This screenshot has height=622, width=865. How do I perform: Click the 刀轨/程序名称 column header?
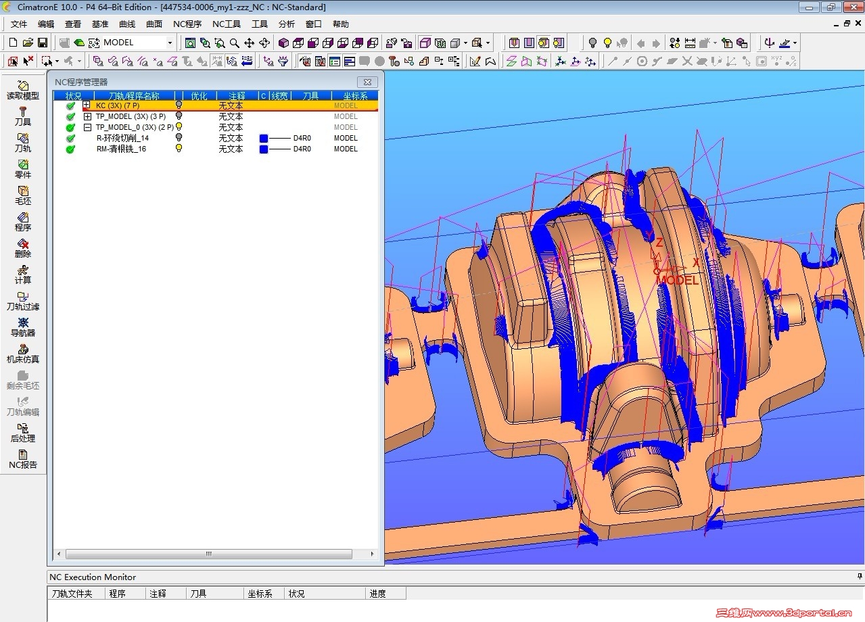pos(134,96)
